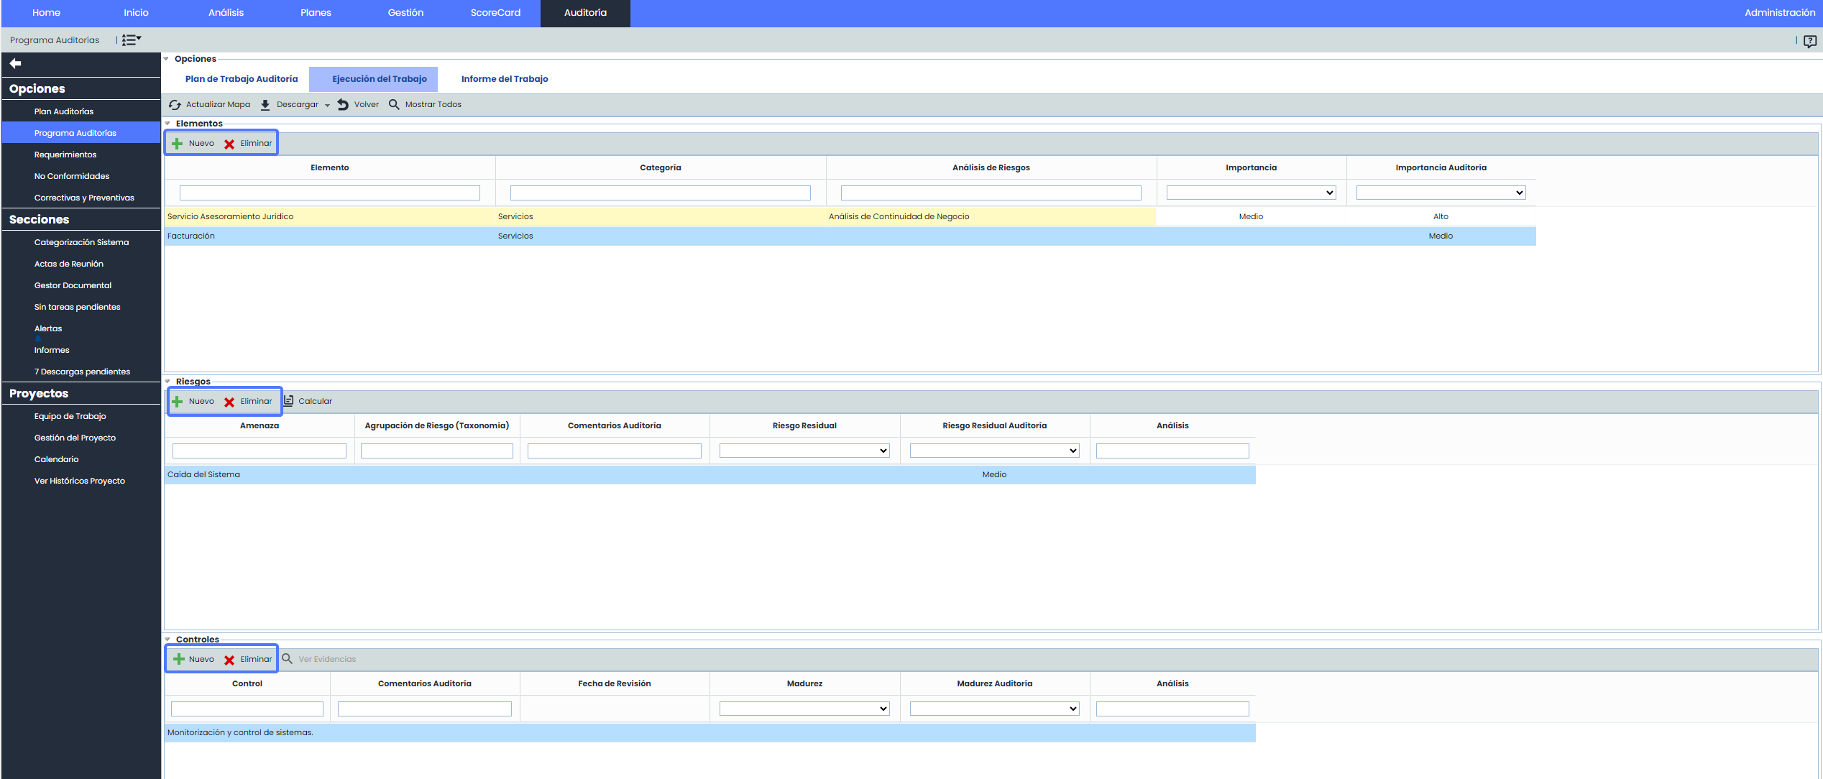This screenshot has height=779, width=1823.
Task: Open the list menu icon beside Programa Auditorías
Action: (x=131, y=40)
